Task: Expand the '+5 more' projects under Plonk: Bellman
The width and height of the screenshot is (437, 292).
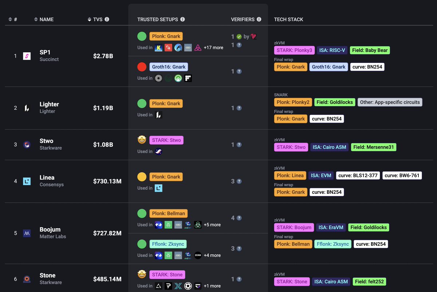Action: click(x=212, y=225)
